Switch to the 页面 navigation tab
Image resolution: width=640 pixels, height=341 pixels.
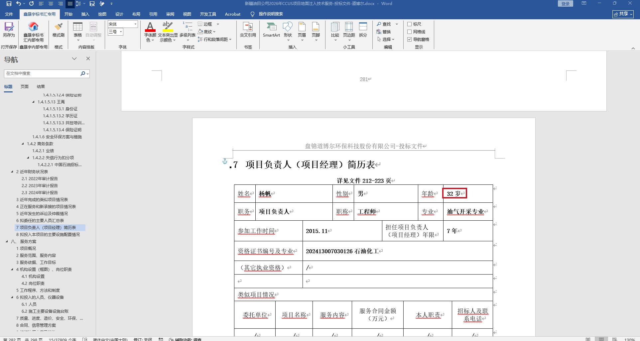[x=25, y=87]
